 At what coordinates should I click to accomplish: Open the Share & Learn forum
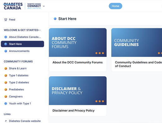click(18, 68)
